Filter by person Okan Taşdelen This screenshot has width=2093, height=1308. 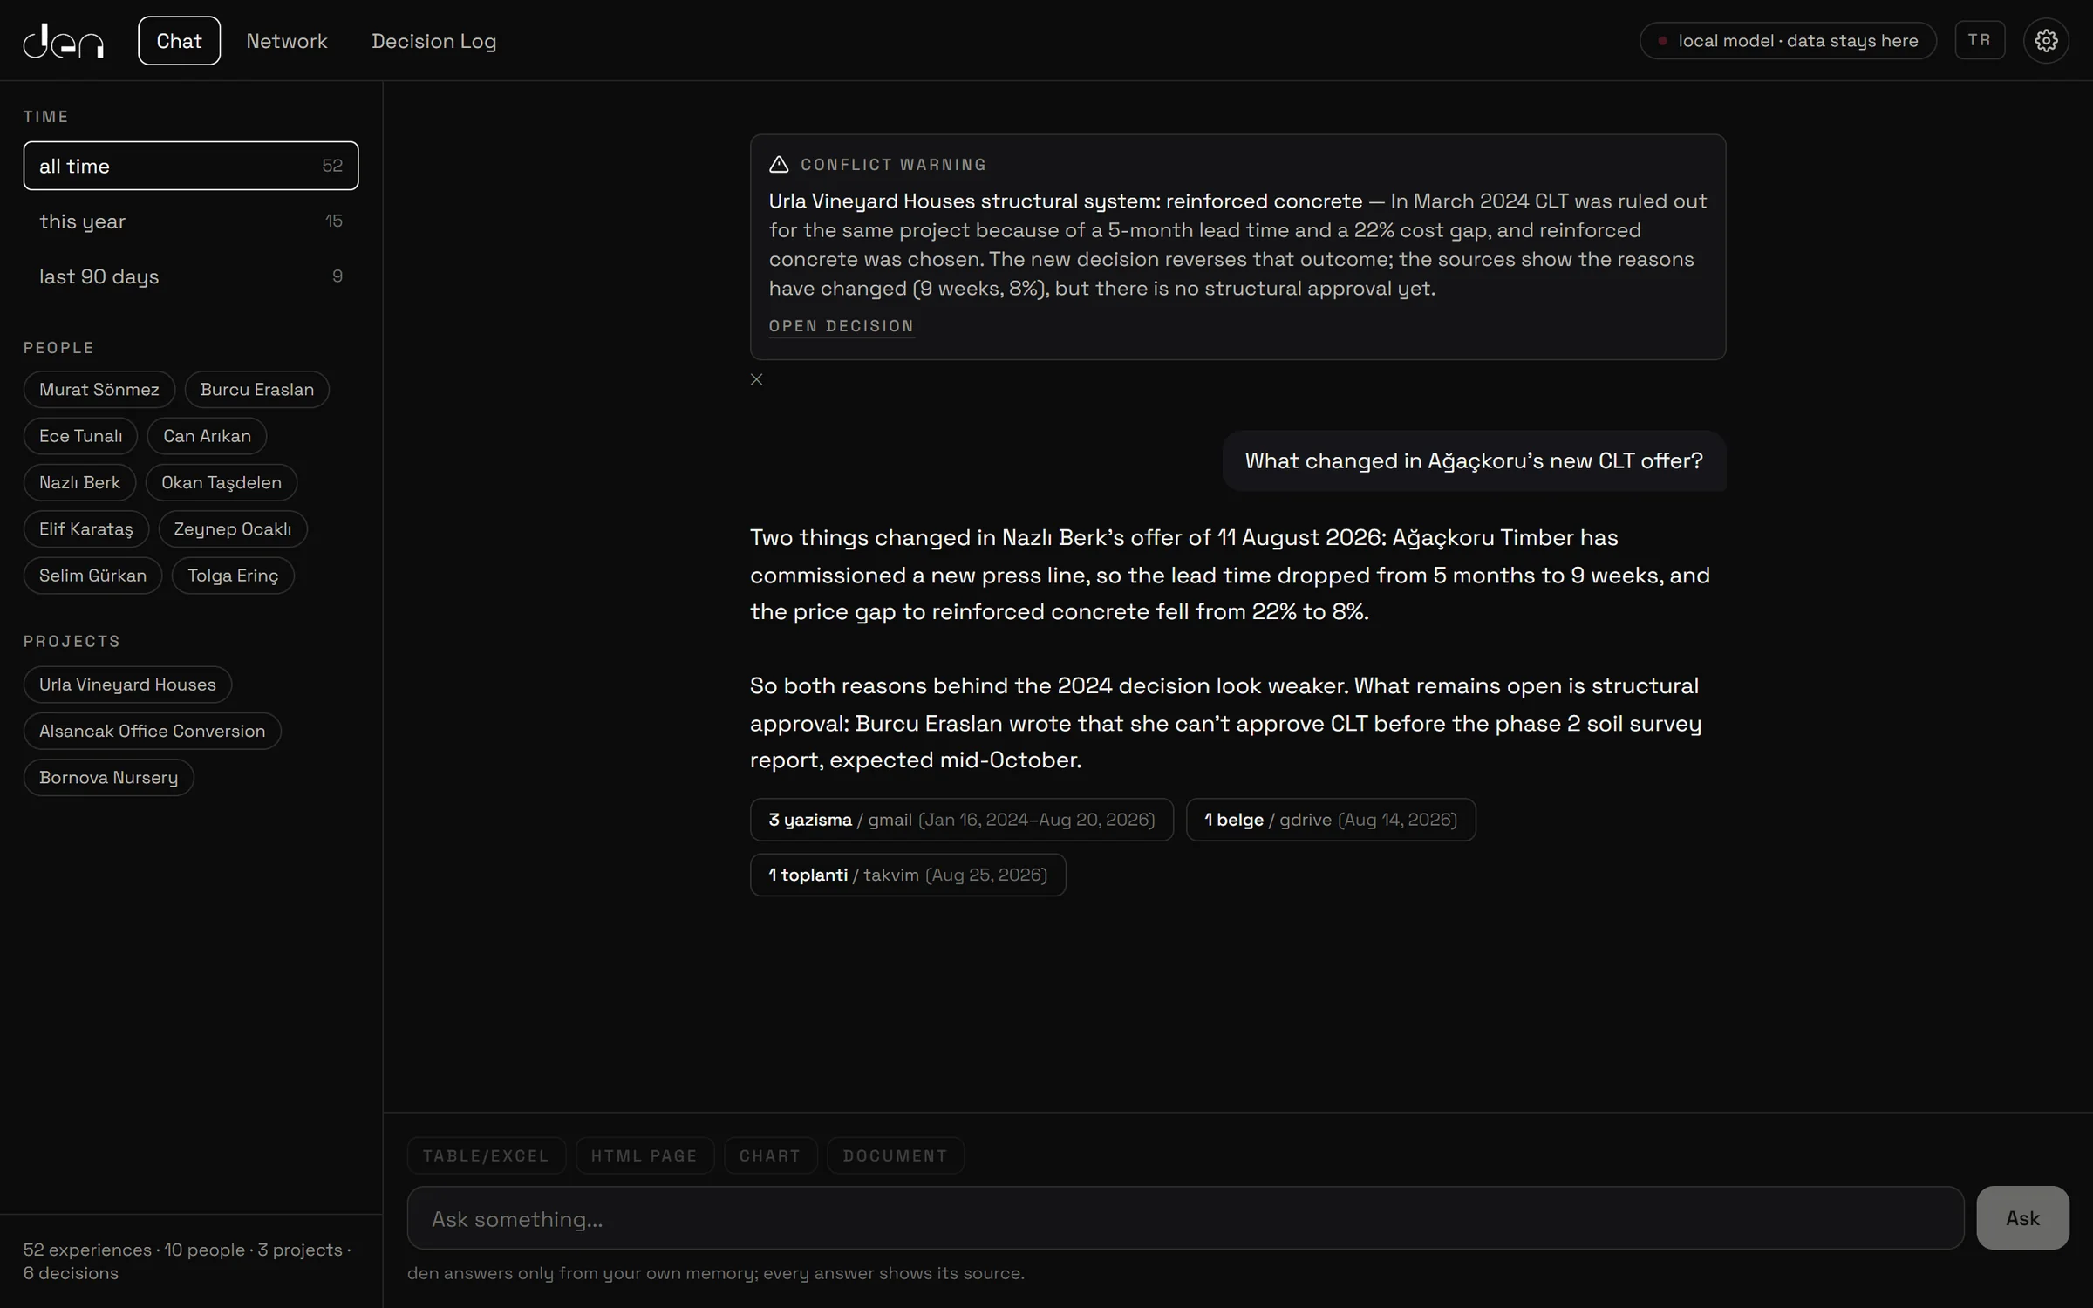pyautogui.click(x=222, y=482)
